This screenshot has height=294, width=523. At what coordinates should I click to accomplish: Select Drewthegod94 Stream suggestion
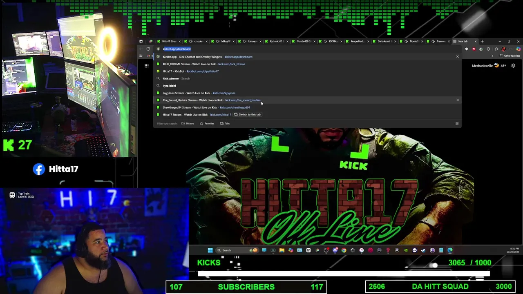pos(307,107)
